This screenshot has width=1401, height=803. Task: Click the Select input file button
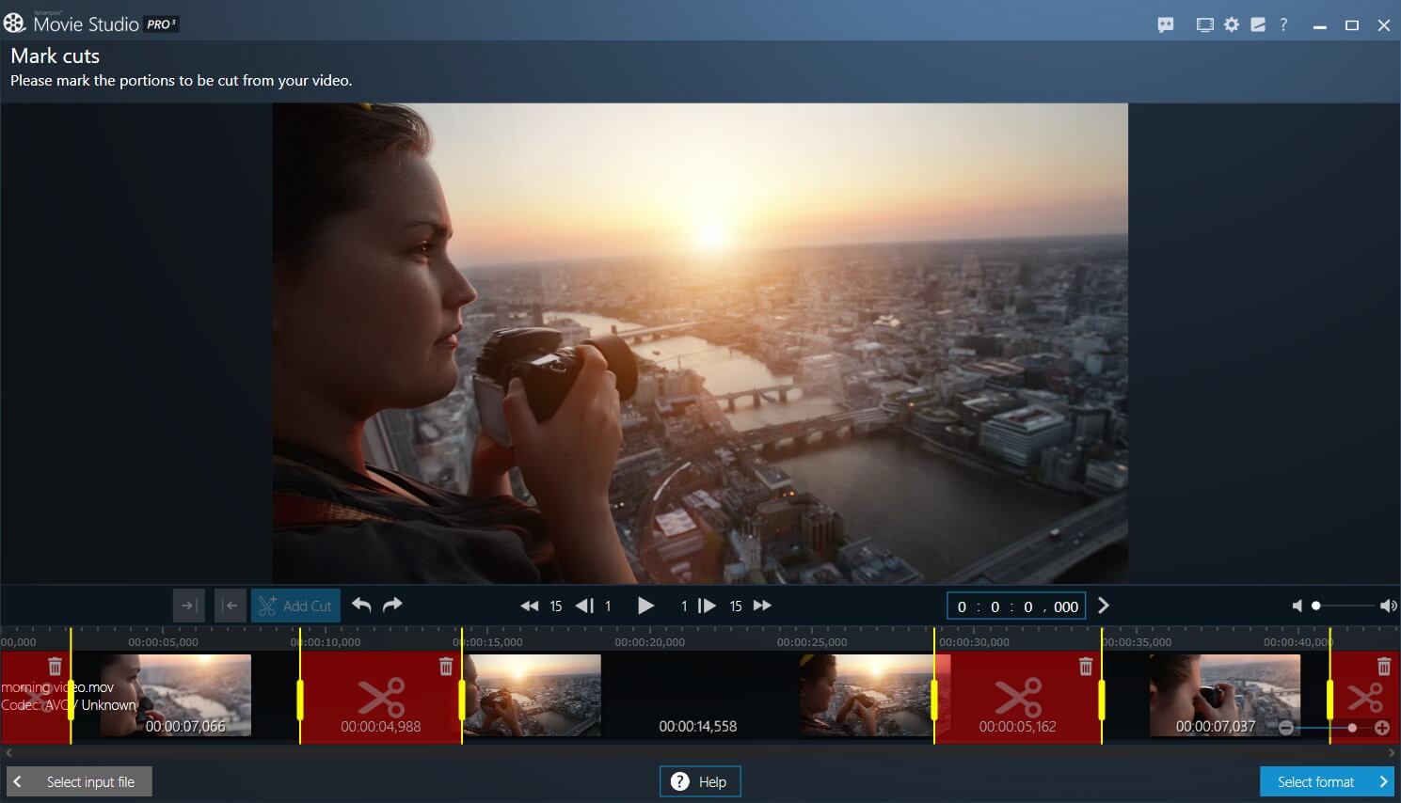point(79,781)
